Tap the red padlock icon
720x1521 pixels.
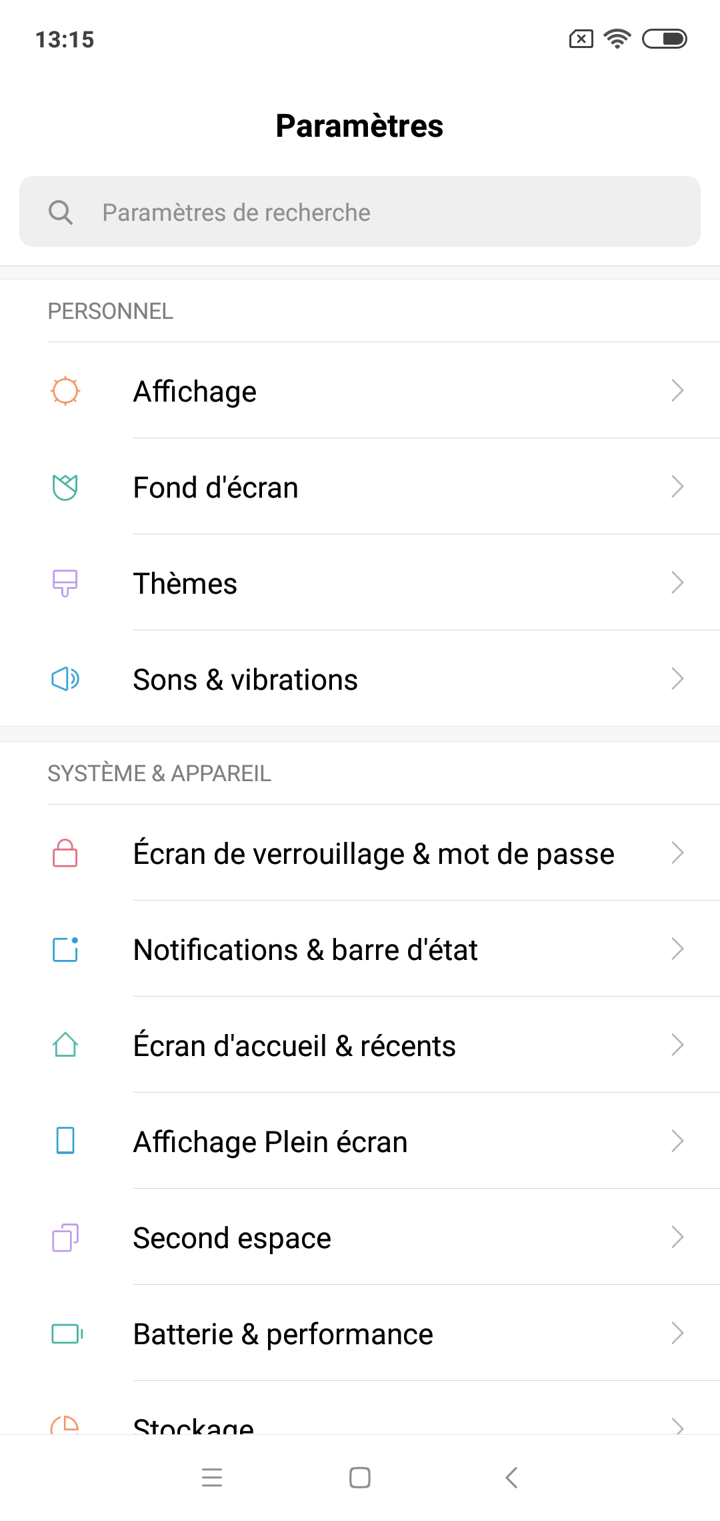65,853
